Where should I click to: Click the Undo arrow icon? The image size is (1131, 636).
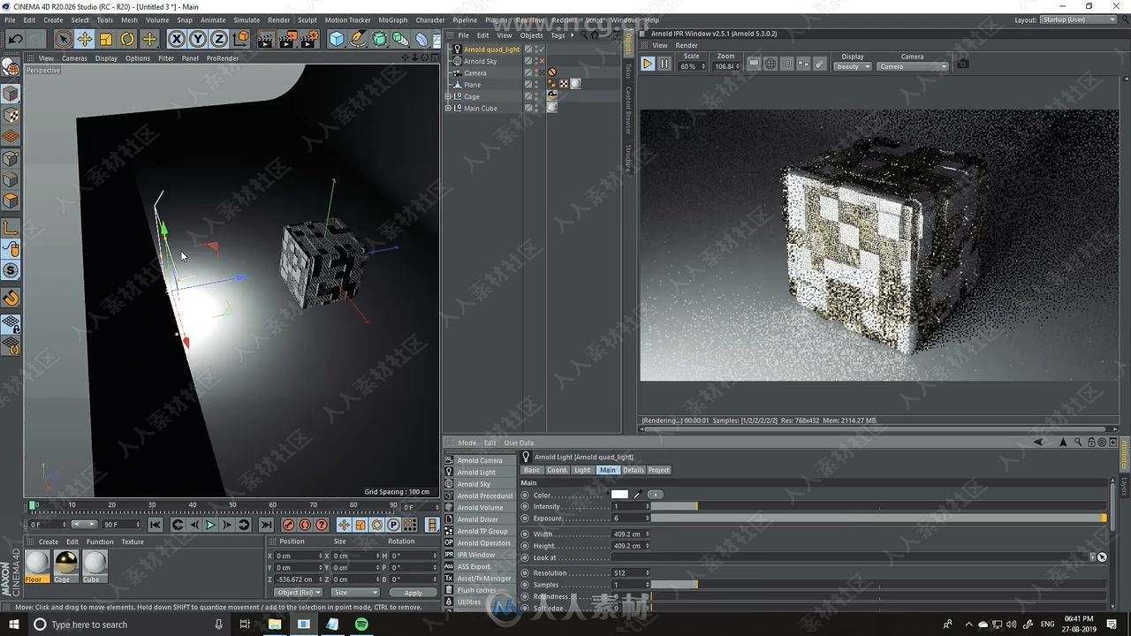15,39
